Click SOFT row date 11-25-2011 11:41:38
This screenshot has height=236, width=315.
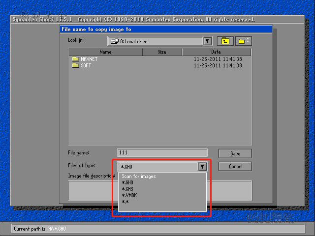point(218,65)
